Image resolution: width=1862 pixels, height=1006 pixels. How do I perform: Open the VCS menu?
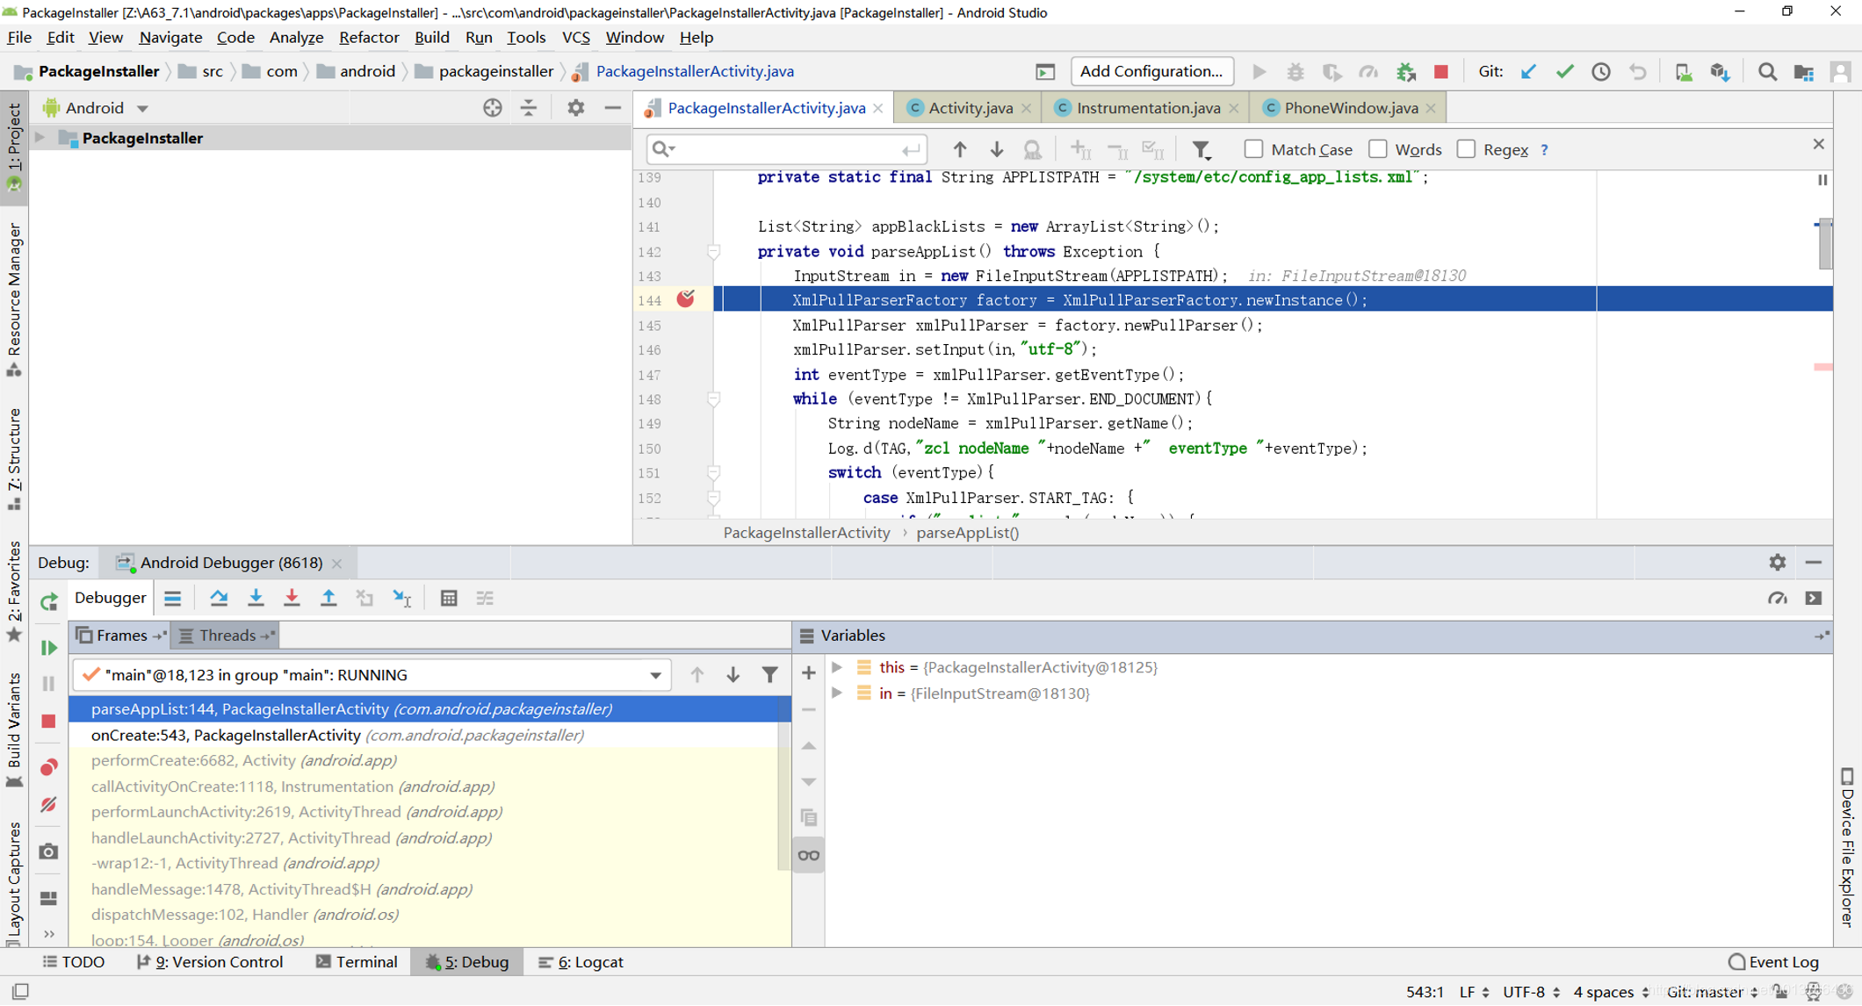point(575,38)
